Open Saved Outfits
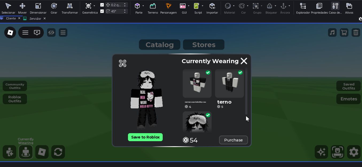Screen dimensions: 362x167 tap(349, 86)
